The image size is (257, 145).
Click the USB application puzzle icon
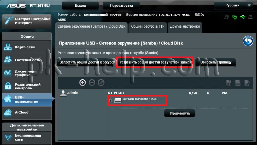[x=8, y=99]
